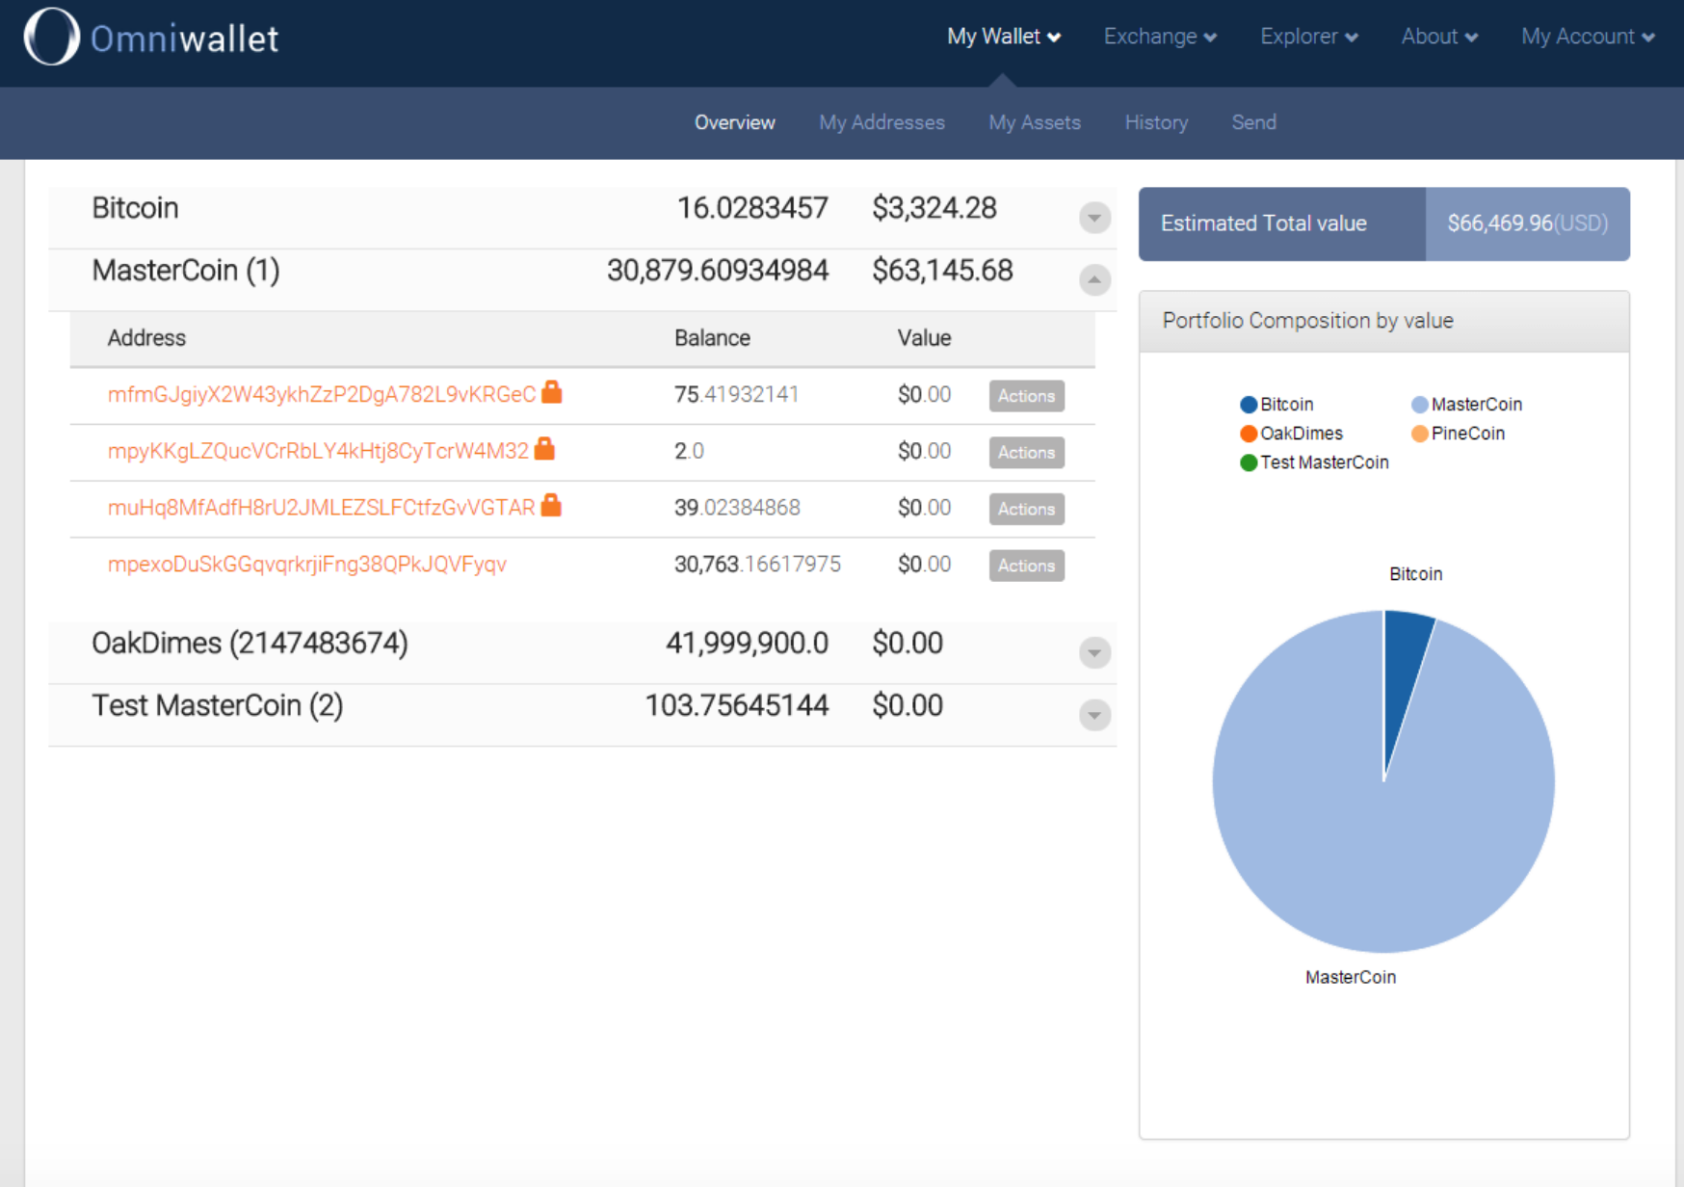Screen dimensions: 1684x1187
Task: Toggle Test MasterCoin legend color dot
Action: [x=1249, y=462]
